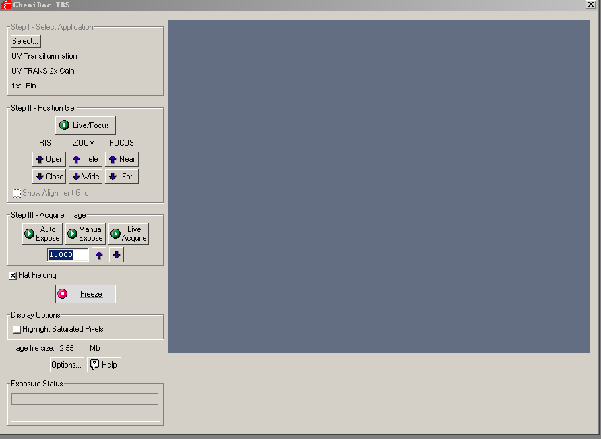
Task: Open the Options... dialog
Action: (67, 365)
